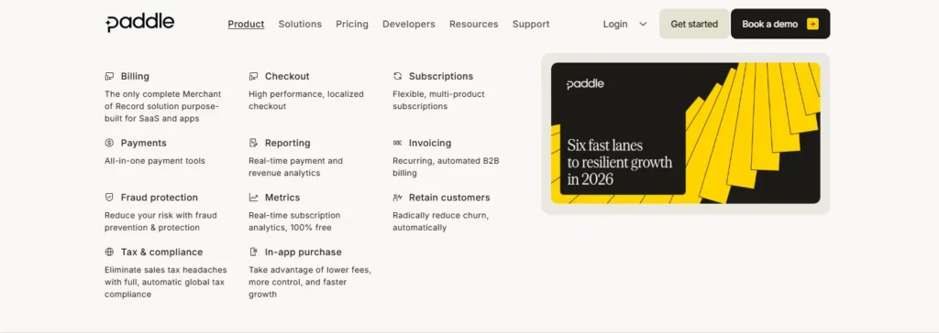The height and width of the screenshot is (333, 939).
Task: Click the In-app purchase phone icon
Action: point(253,252)
